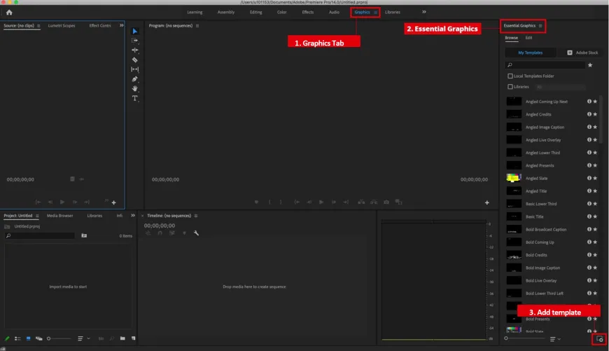Show info for Angled Coming Up Next

(589, 102)
